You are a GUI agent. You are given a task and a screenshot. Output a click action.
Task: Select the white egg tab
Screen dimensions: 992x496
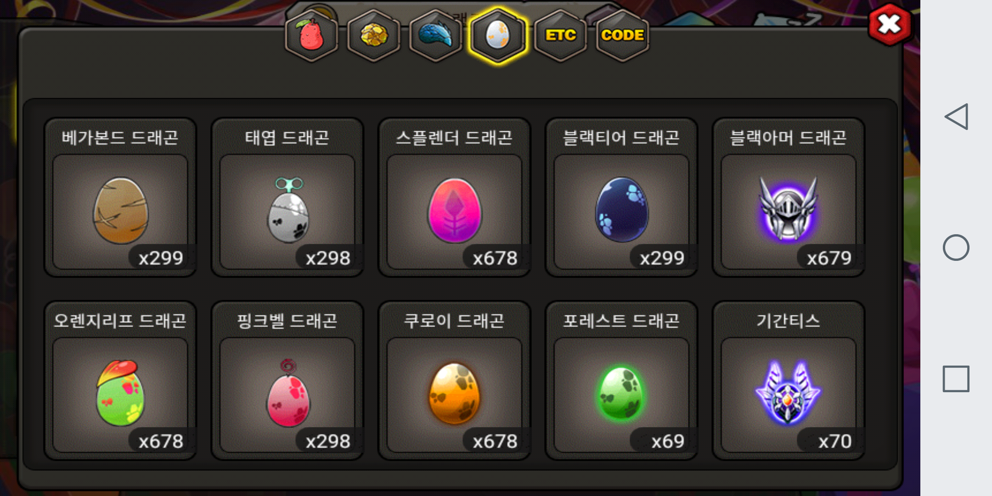point(498,36)
